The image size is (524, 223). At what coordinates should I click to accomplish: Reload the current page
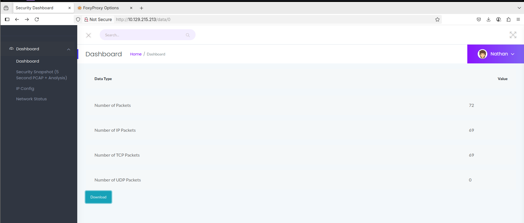pyautogui.click(x=37, y=19)
